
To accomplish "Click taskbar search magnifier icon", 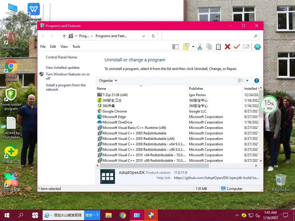I will click(21, 215).
